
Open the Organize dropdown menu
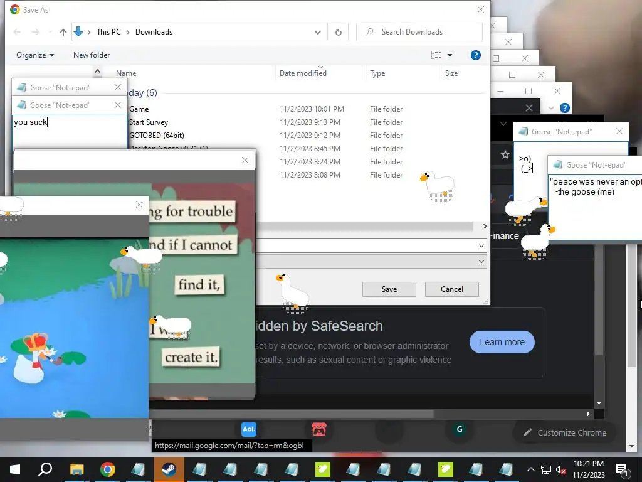(x=35, y=55)
